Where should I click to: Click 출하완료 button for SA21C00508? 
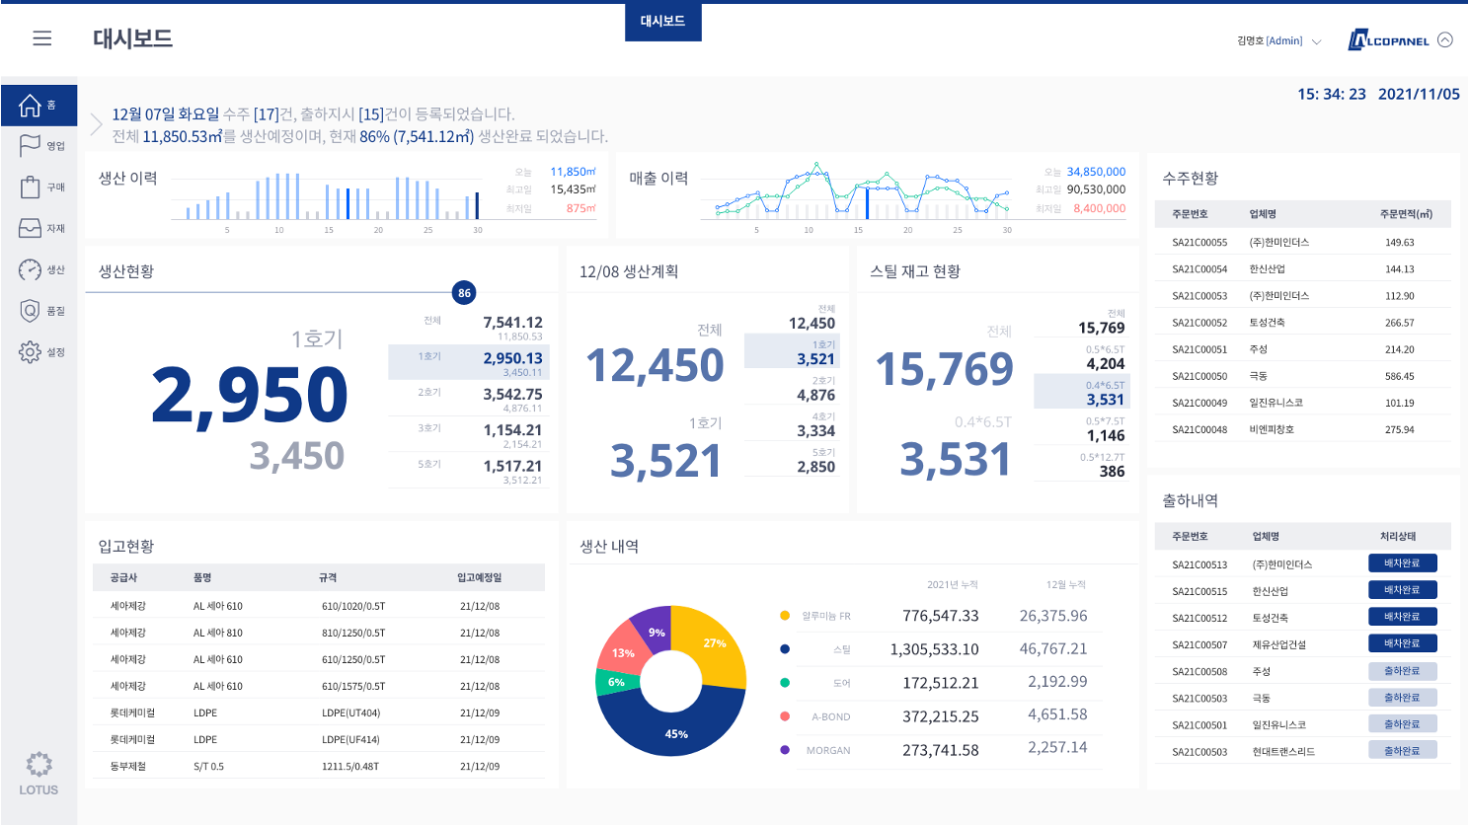[x=1402, y=671]
